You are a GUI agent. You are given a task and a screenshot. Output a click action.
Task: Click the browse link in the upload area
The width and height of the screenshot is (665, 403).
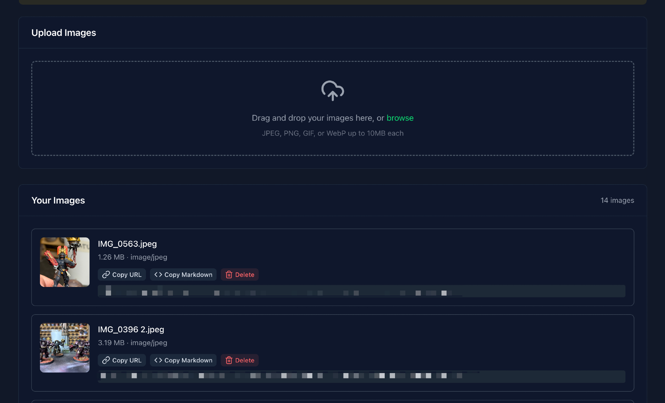[x=400, y=118]
